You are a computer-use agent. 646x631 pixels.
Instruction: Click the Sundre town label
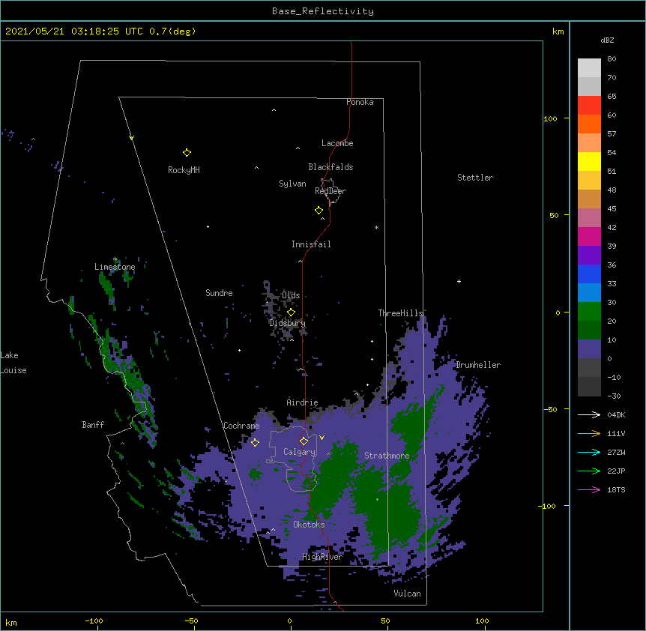click(x=219, y=293)
